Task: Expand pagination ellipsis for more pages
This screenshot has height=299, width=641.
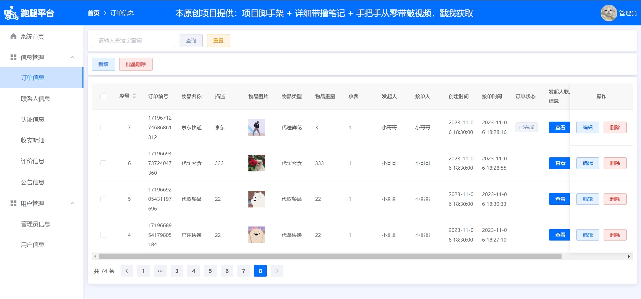Action: pyautogui.click(x=160, y=271)
